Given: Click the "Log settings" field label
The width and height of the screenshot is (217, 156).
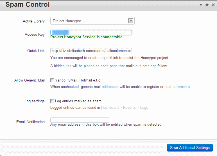Looking at the screenshot, I should coord(35,101).
